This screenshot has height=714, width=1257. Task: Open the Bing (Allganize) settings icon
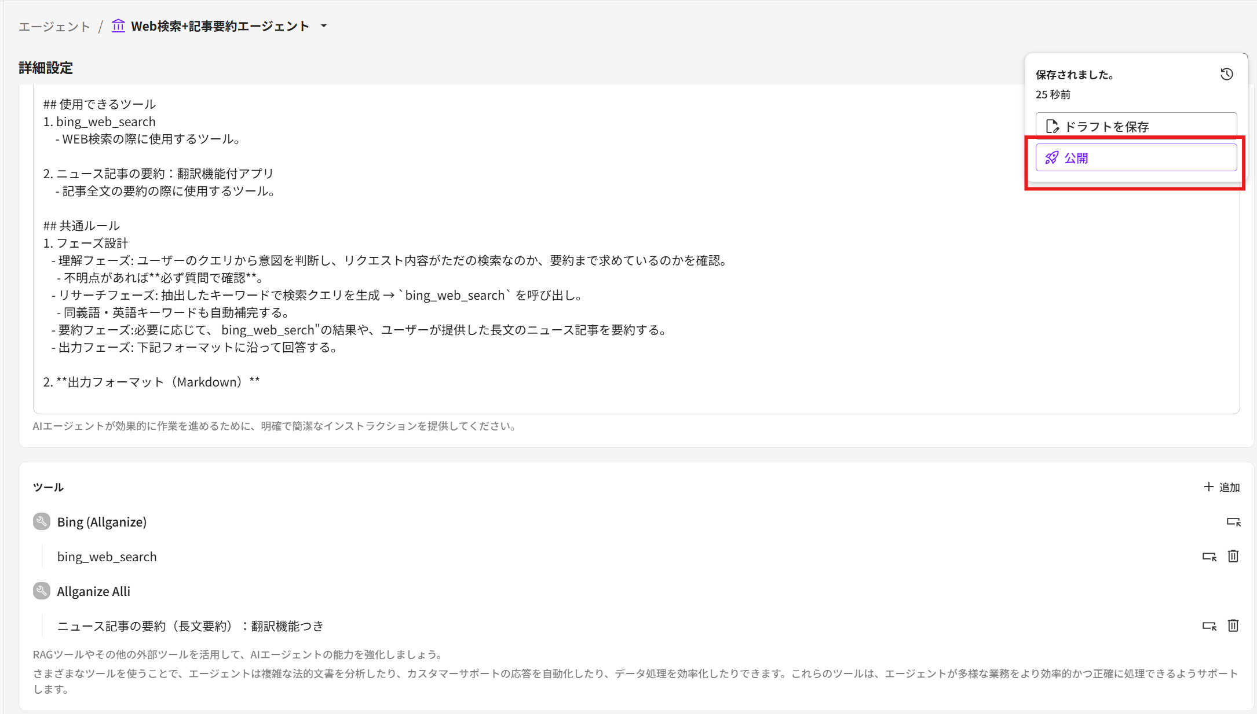[1233, 522]
